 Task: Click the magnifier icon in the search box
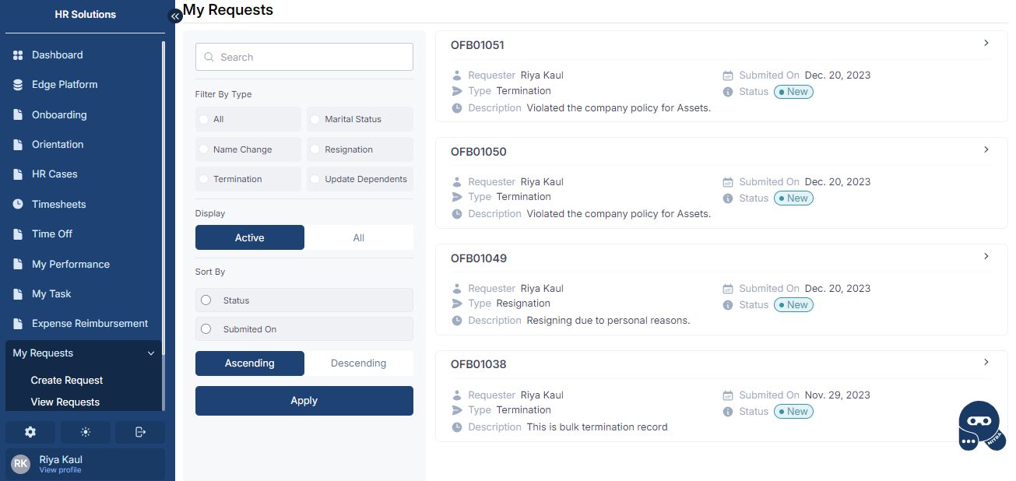tap(209, 57)
